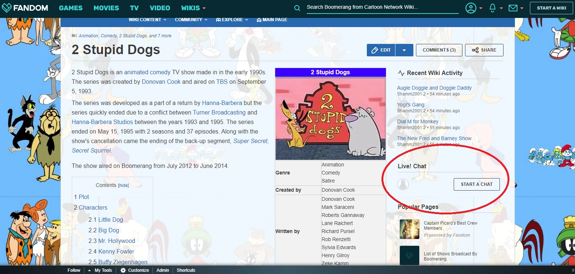This screenshot has height=274, width=575.
Task: Expand the WIKIS dropdown
Action: pos(193,8)
